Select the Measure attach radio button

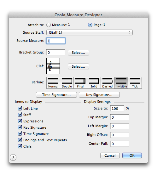[x=49, y=25]
